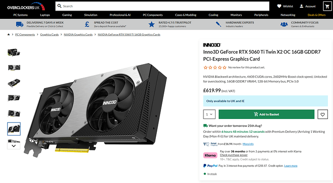Focus the Search input field
Screen dimensions: 333x183
tap(162, 6)
